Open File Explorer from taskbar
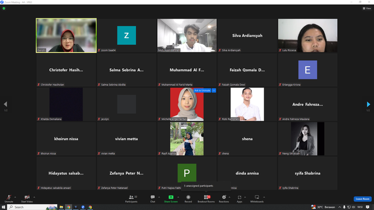The image size is (374, 210). pyautogui.click(x=61, y=207)
